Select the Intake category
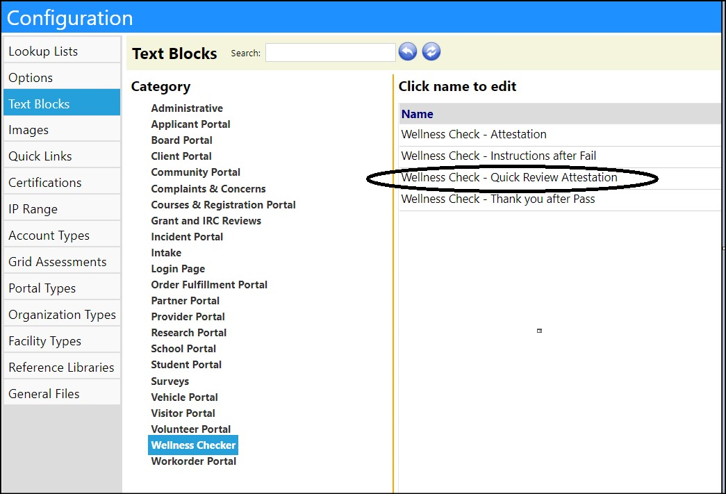Screen dimensions: 726x494 click(x=166, y=252)
